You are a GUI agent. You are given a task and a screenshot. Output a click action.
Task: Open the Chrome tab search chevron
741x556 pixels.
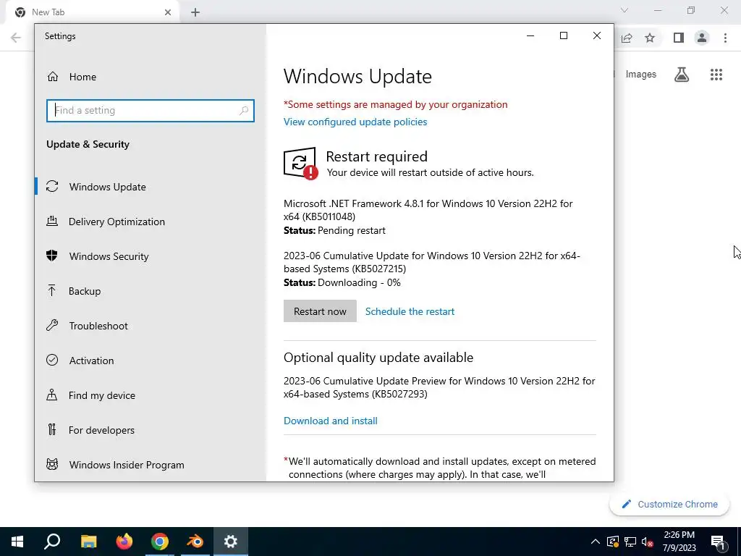624,10
